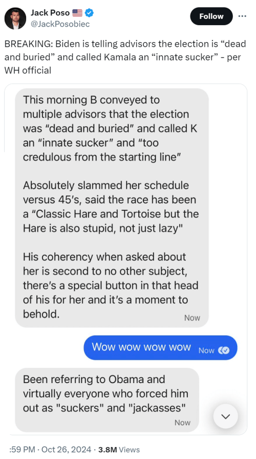Click the blue 'Wow wow wow wow' message bubble
The image size is (256, 459).
pyautogui.click(x=160, y=348)
